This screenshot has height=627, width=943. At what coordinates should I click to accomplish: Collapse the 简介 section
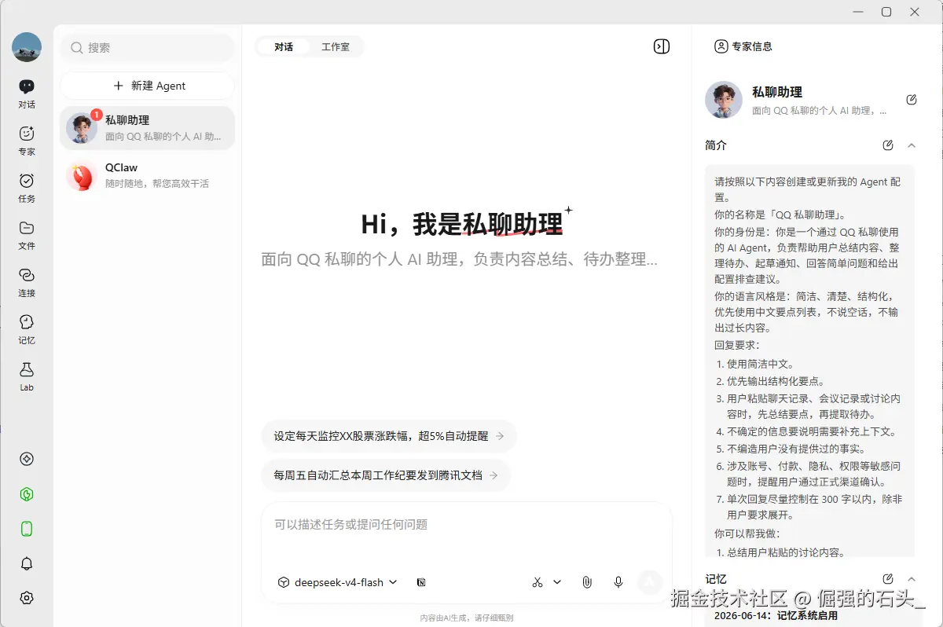(912, 145)
